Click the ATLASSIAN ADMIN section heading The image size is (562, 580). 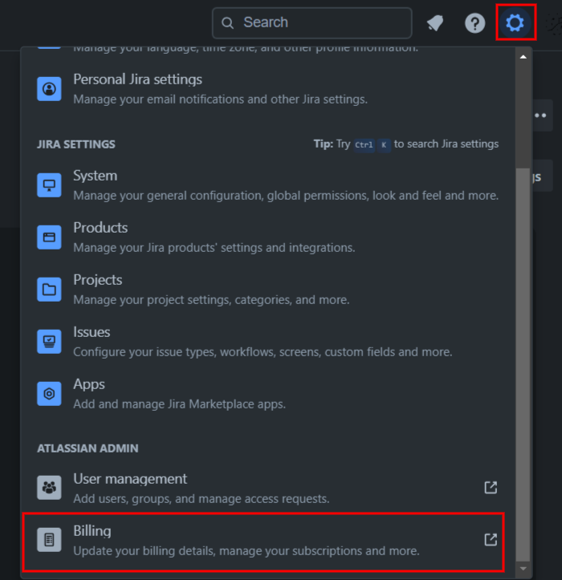click(88, 448)
